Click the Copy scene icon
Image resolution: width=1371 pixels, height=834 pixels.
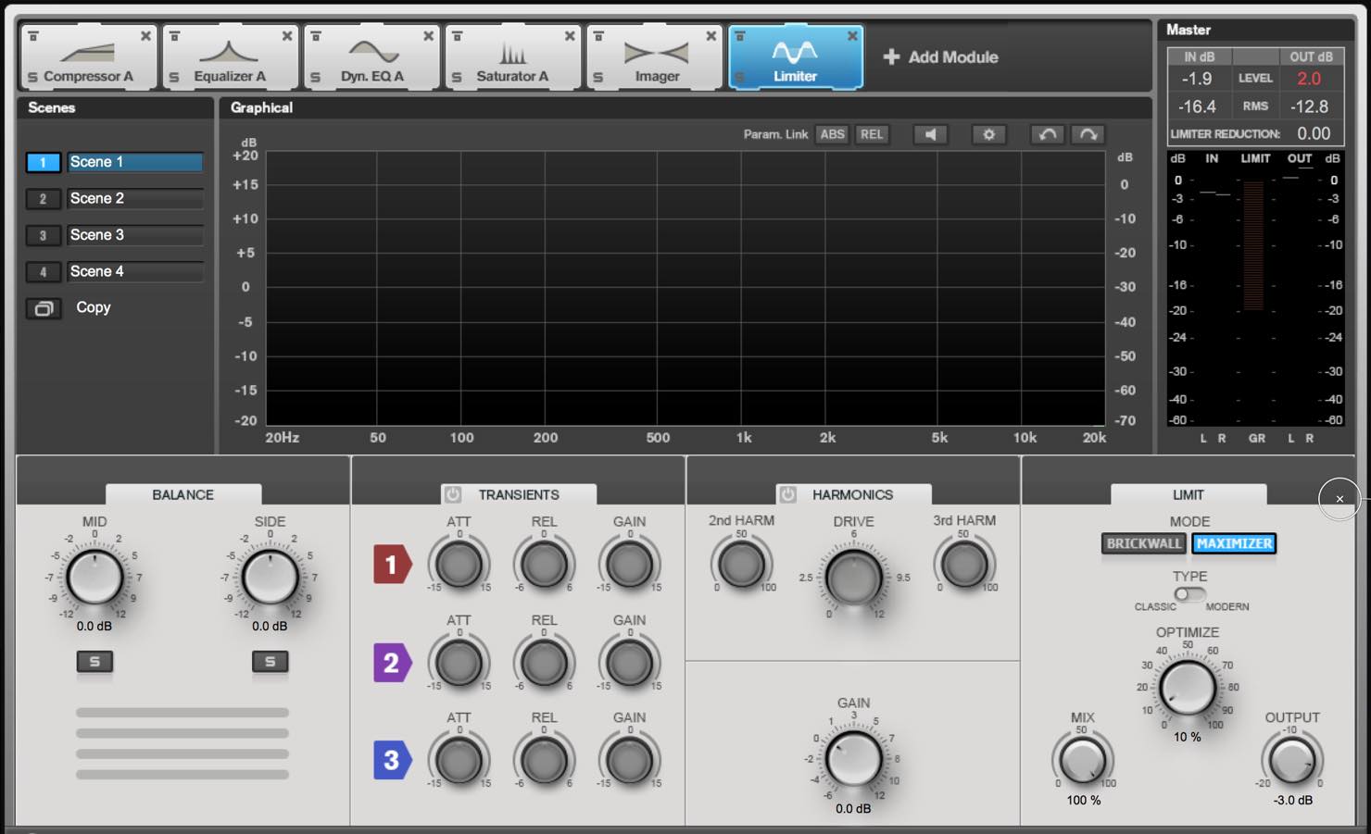[x=44, y=308]
